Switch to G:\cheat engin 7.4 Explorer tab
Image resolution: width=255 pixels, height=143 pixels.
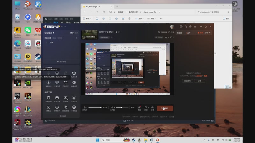click(97, 7)
